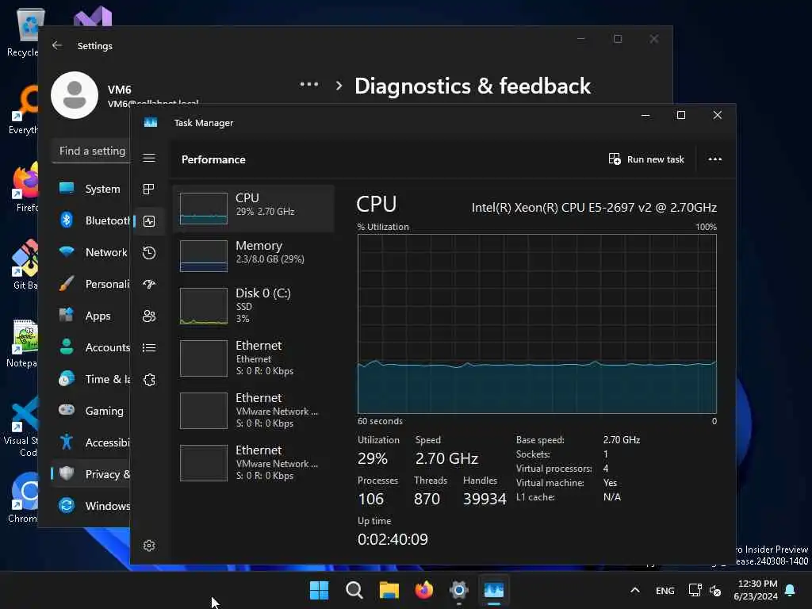The width and height of the screenshot is (812, 609).
Task: Click the Task Manager app icon in title bar
Action: pos(151,123)
